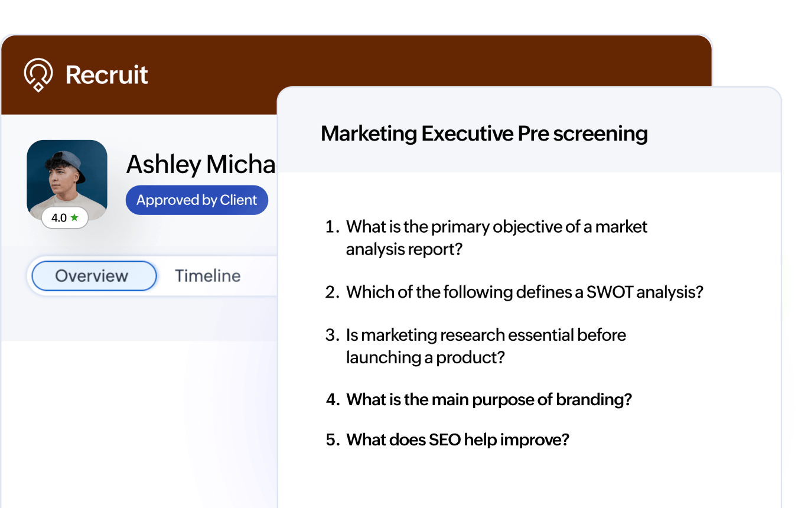Open the candidate avatar thumbnail
The image size is (798, 508).
67,177
